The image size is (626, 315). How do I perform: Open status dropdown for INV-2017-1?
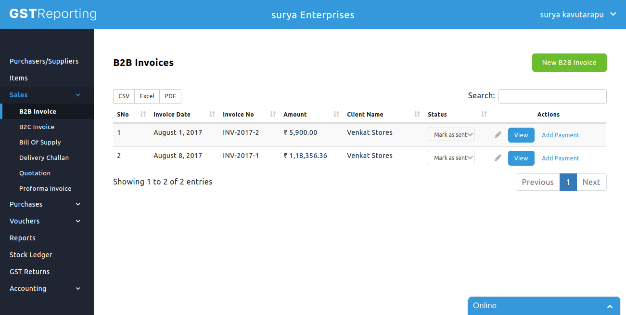point(451,157)
